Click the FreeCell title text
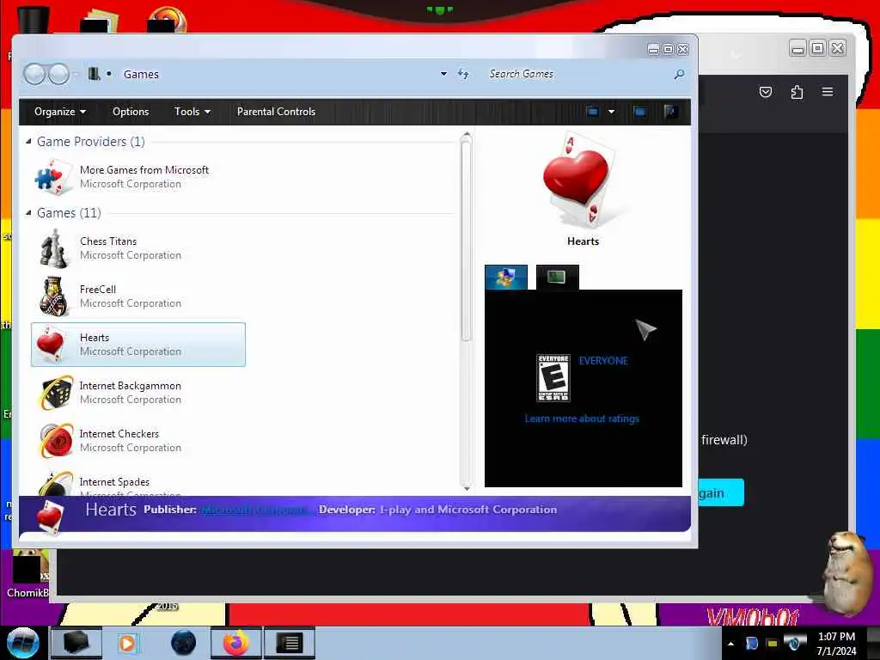The image size is (880, 660). point(98,290)
